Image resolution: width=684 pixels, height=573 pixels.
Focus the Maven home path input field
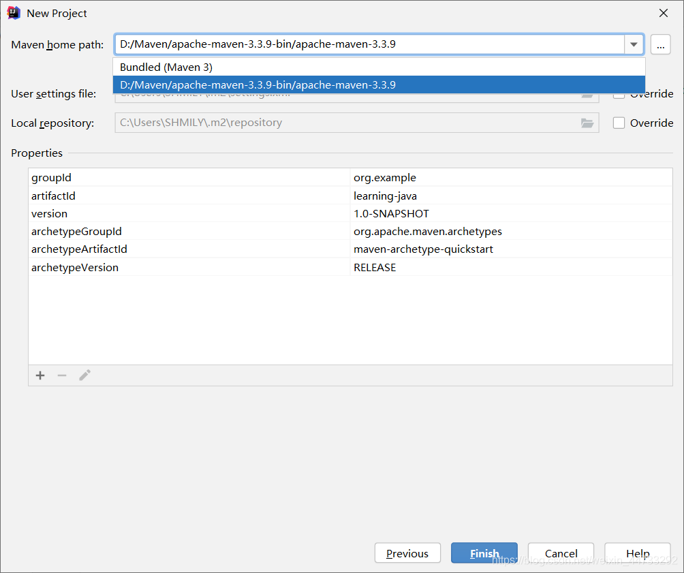point(369,44)
